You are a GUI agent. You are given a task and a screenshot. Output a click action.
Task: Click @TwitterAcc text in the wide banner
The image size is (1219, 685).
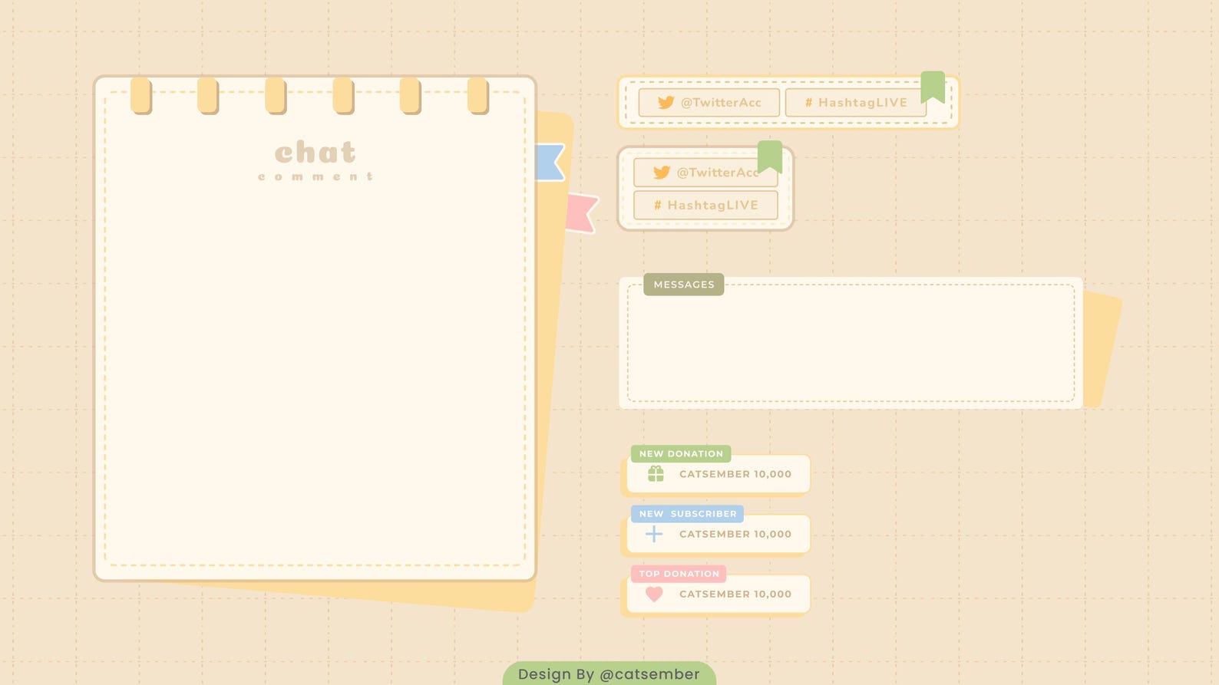point(721,102)
